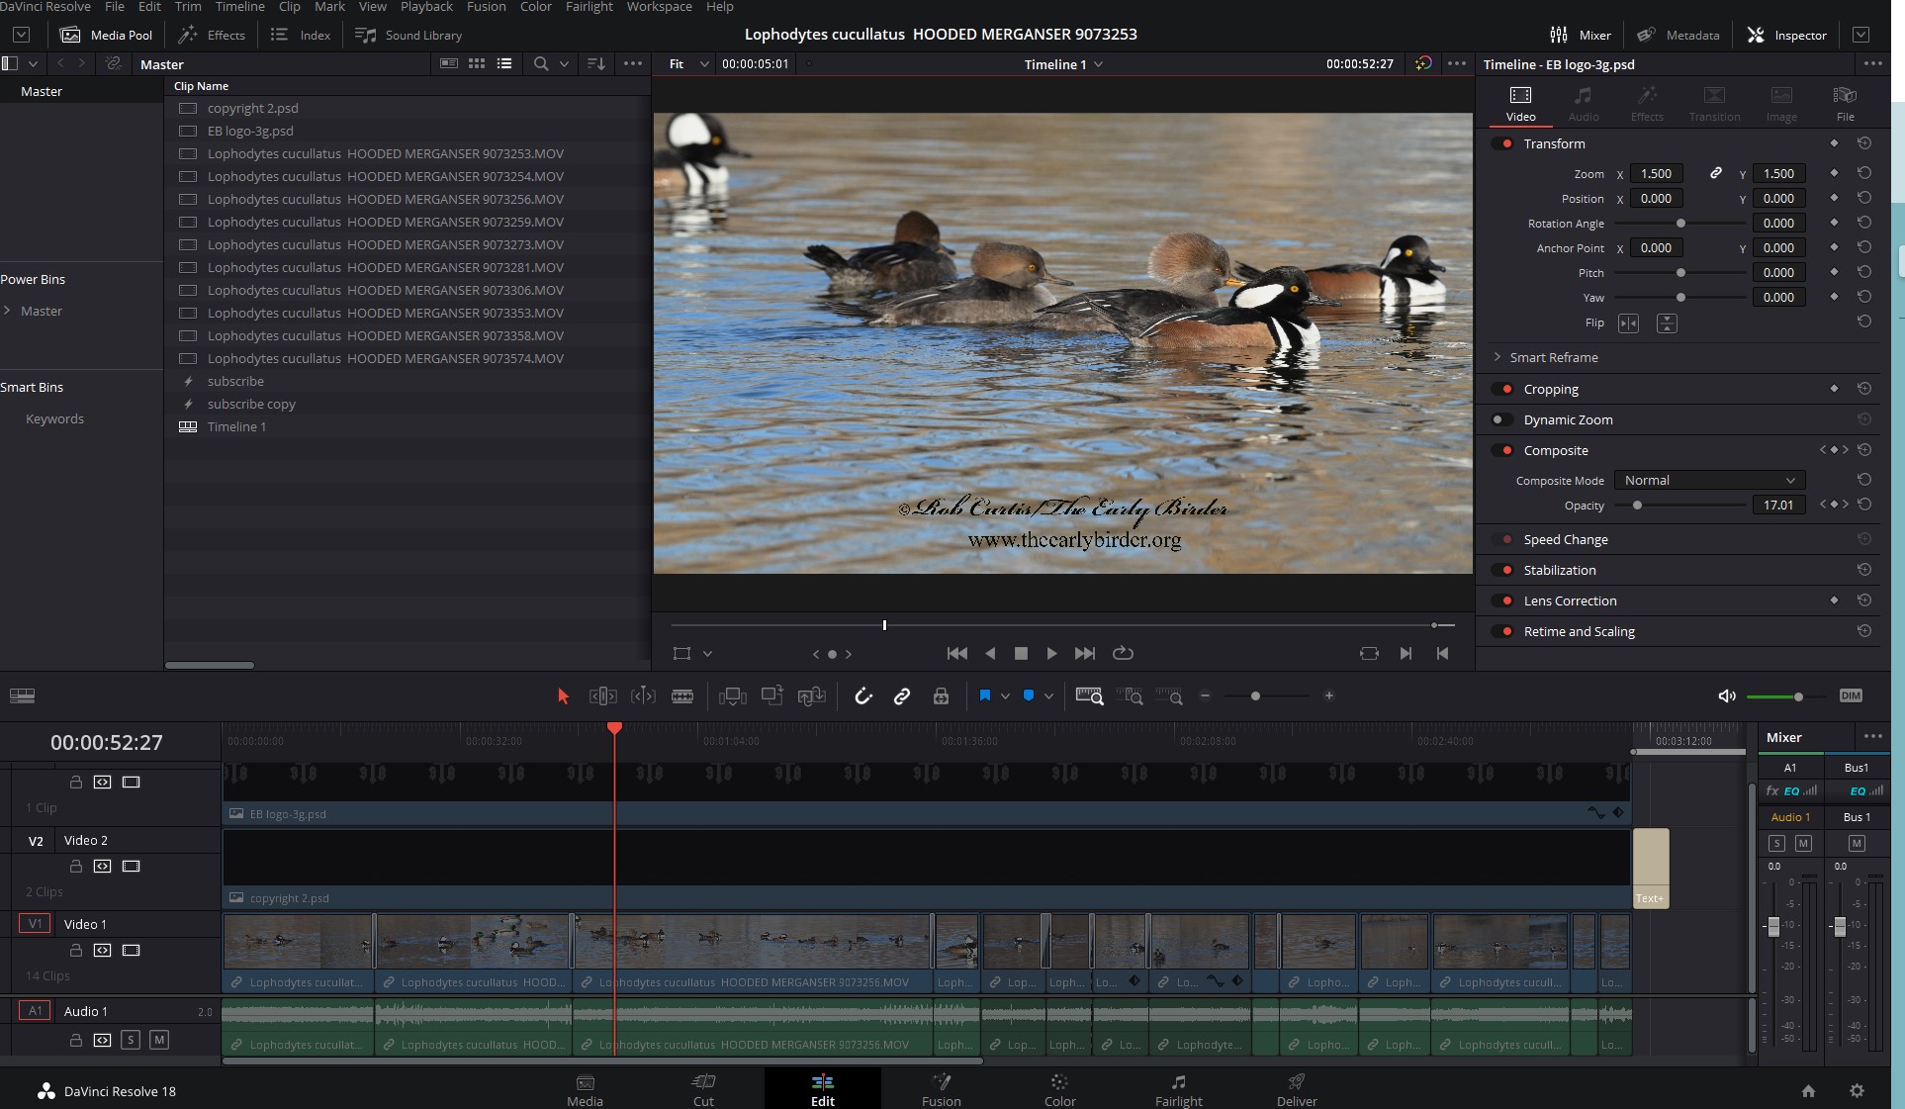
Task: Open the Playback menu
Action: (x=426, y=7)
